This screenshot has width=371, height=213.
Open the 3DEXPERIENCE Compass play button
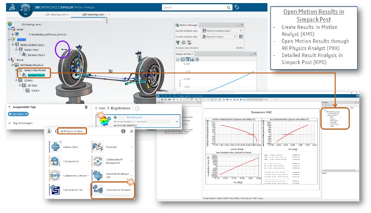click(26, 10)
